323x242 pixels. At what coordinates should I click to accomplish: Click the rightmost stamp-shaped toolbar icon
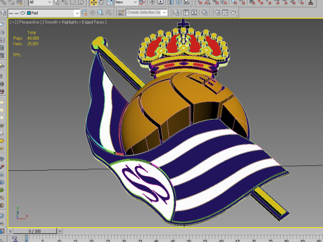(311, 3)
